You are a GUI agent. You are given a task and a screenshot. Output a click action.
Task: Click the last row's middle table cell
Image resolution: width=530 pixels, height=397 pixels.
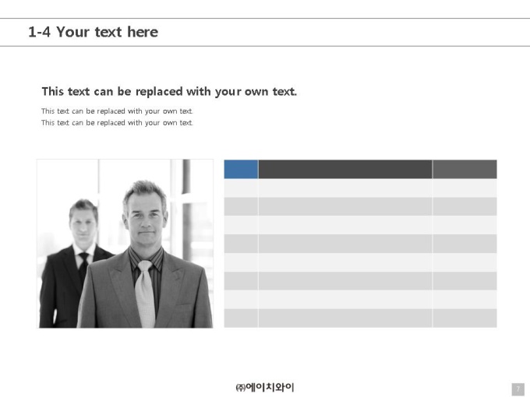tap(345, 318)
